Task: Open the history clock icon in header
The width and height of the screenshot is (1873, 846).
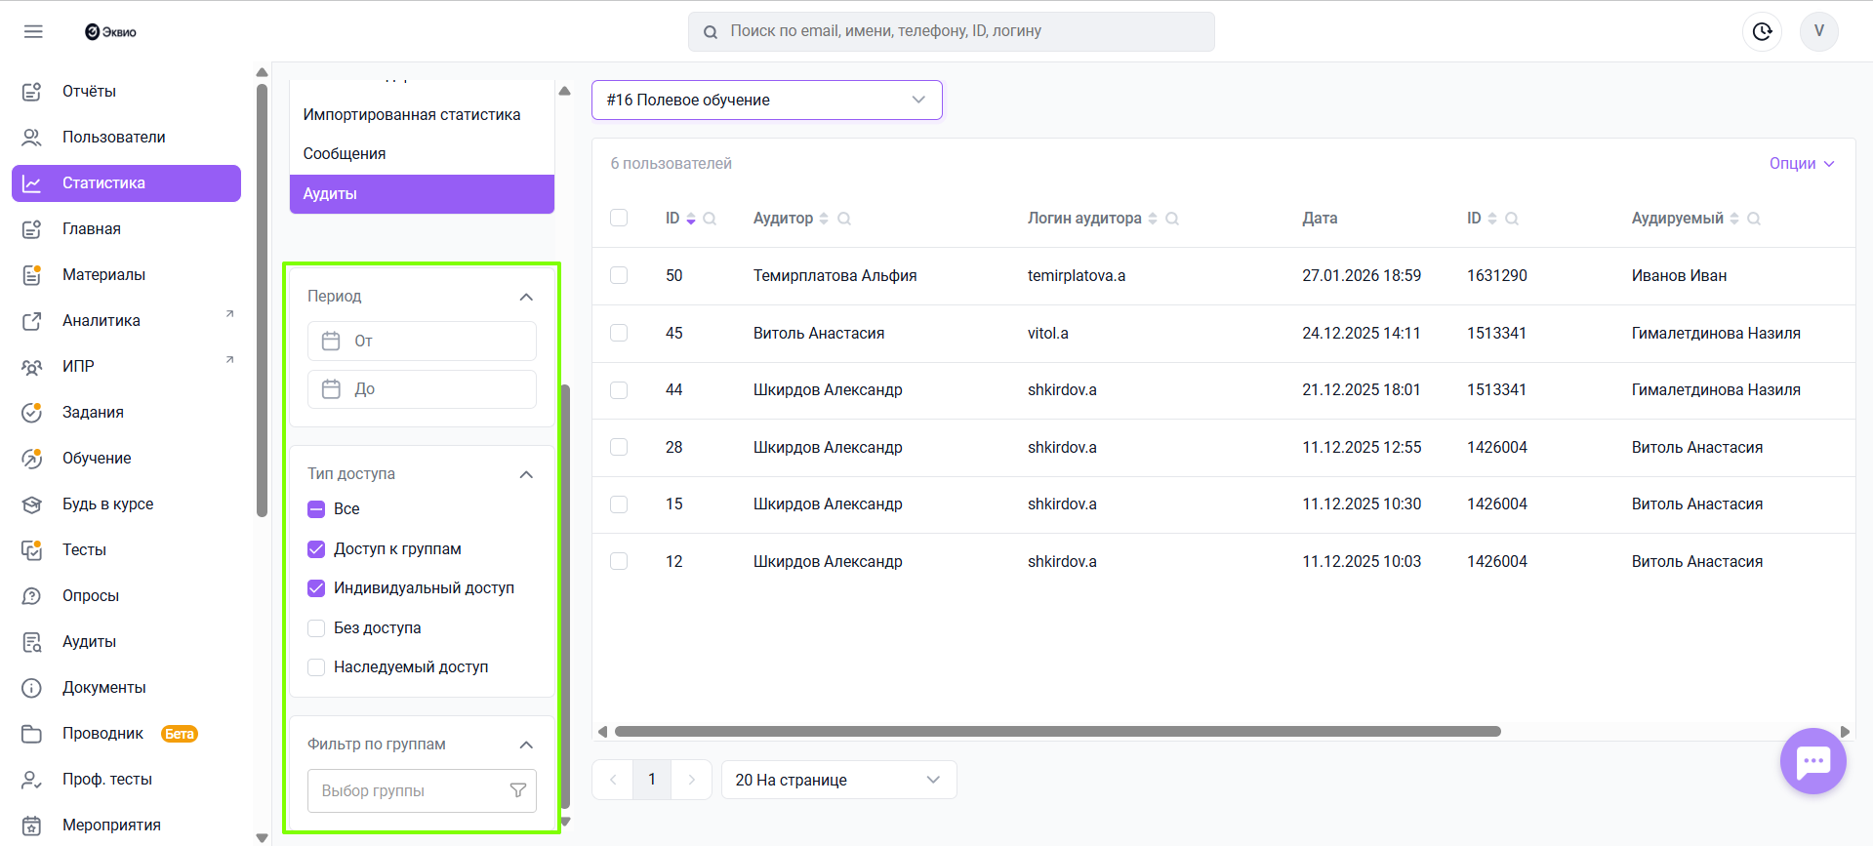Action: coord(1762,31)
